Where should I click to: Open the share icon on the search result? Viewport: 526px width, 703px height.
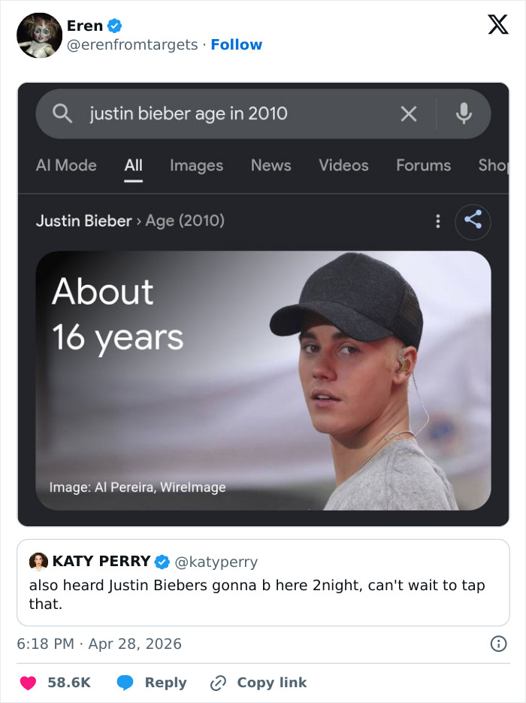[x=473, y=222]
